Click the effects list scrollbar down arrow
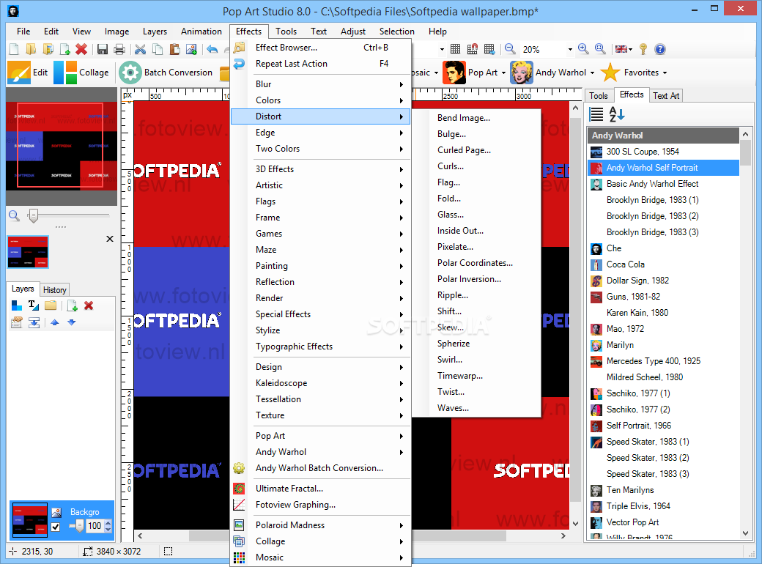 click(745, 533)
